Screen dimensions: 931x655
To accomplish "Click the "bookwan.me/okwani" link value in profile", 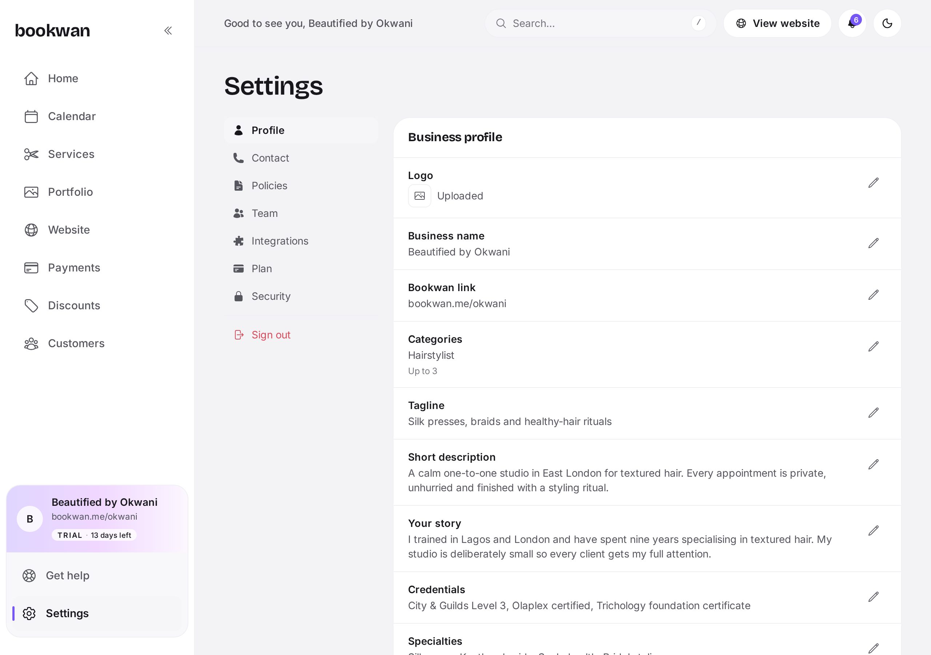I will (457, 303).
